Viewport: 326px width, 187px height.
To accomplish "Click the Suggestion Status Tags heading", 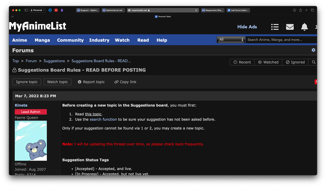I will (x=86, y=160).
